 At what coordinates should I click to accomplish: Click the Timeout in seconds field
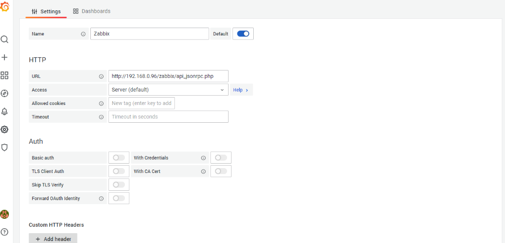[168, 117]
